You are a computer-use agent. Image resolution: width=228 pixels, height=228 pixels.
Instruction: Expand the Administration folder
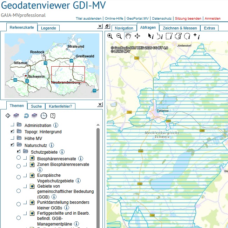coord(19,125)
